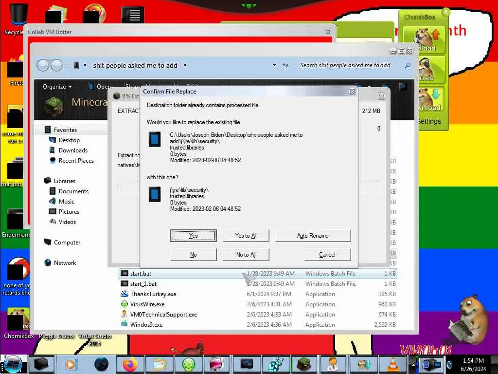Open VLC cone icon on taskbar

[393, 364]
